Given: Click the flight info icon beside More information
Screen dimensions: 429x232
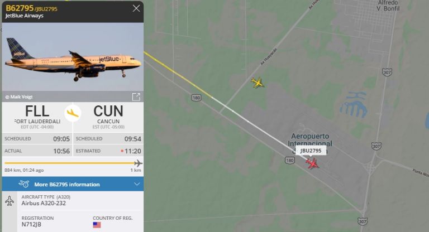Looking at the screenshot, I should 24,184.
